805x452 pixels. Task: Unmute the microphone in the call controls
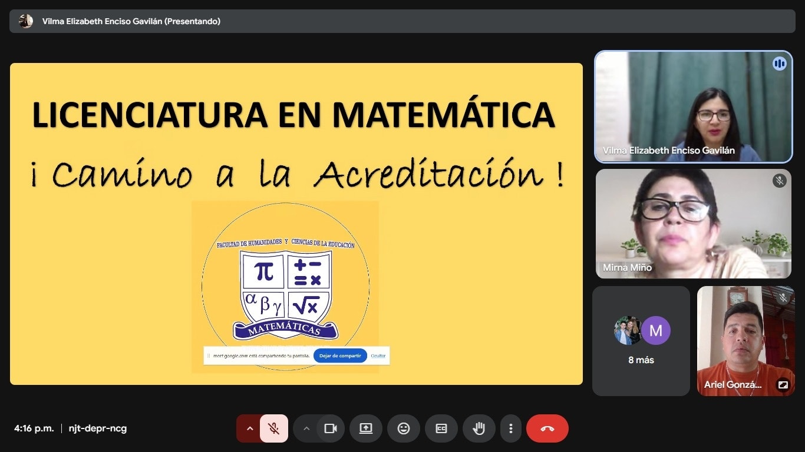point(273,428)
